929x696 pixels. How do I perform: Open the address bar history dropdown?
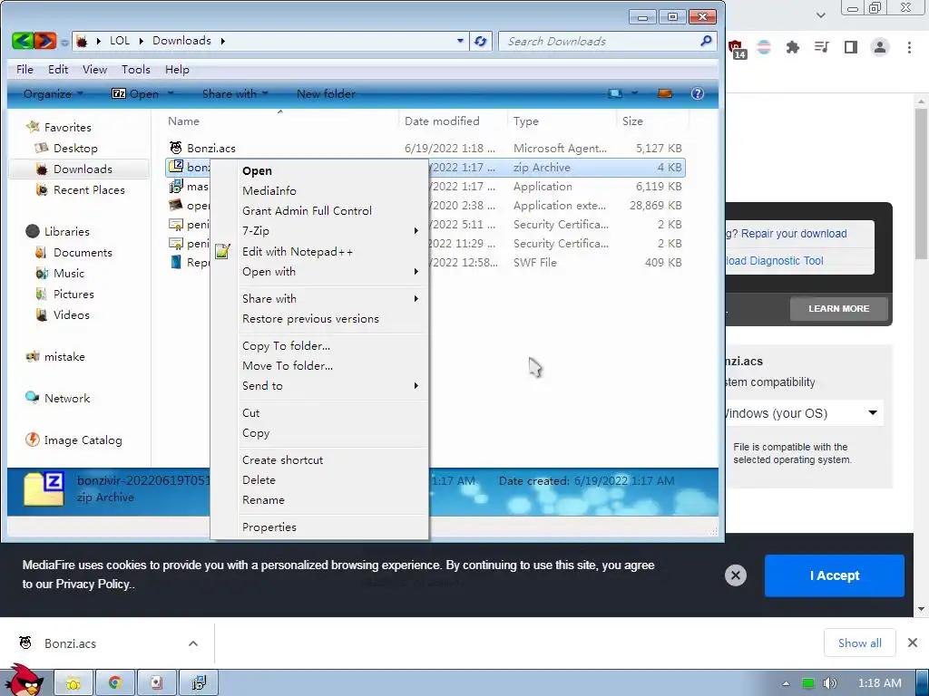tap(460, 41)
